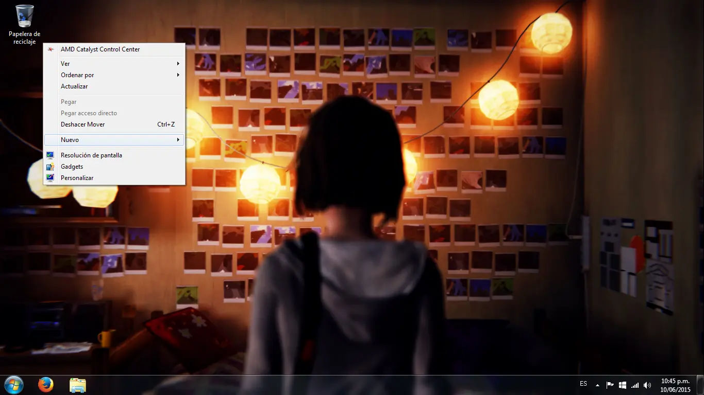
Task: Open Resolución de pantalla
Action: (114, 155)
